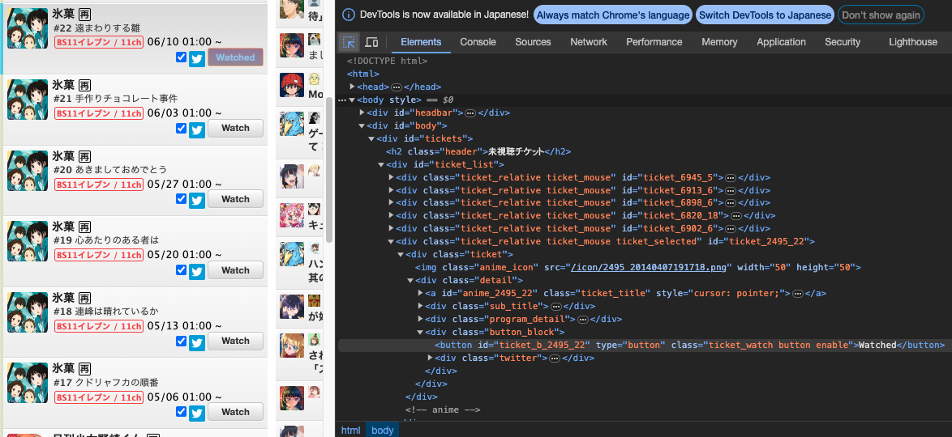Image resolution: width=952 pixels, height=437 pixels.
Task: Select the html breadcrumb in DevTools footer
Action: [350, 431]
